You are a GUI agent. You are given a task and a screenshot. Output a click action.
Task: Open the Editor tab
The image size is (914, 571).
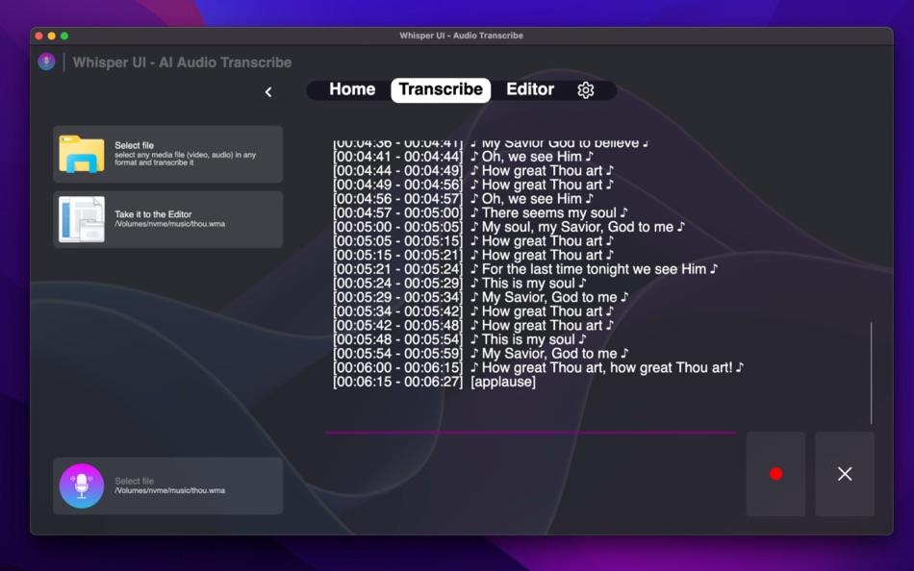[x=530, y=89]
